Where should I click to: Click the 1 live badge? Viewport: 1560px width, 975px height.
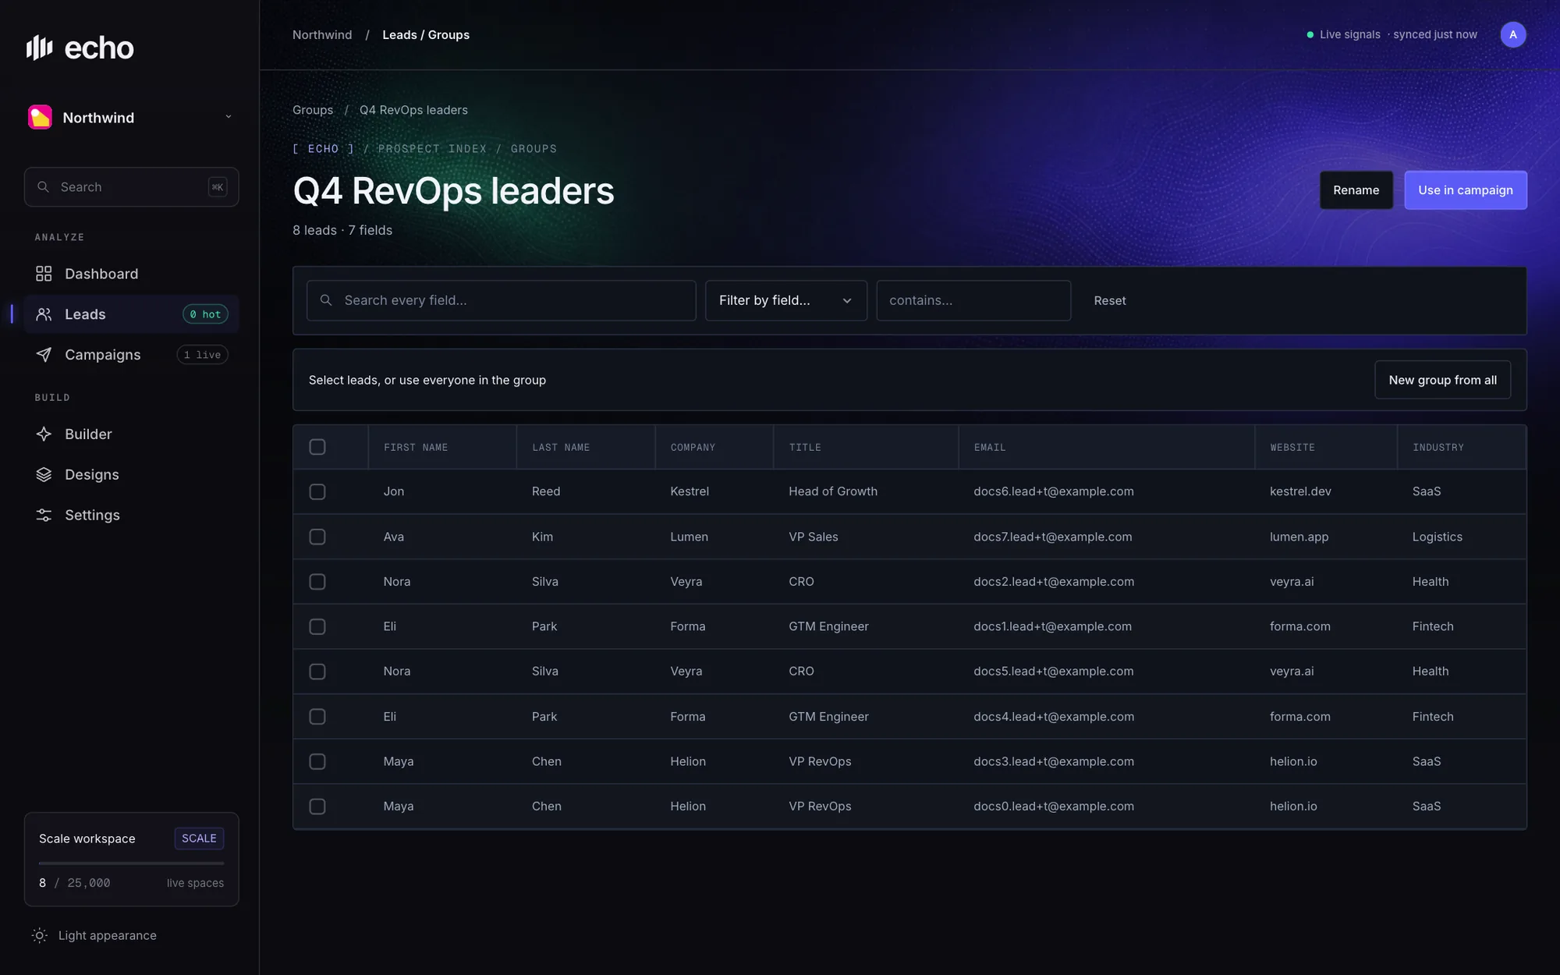(202, 355)
